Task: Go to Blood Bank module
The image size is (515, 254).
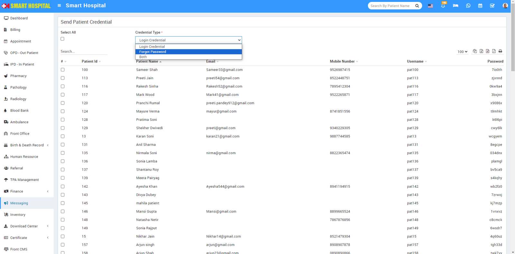Action: 19,110
